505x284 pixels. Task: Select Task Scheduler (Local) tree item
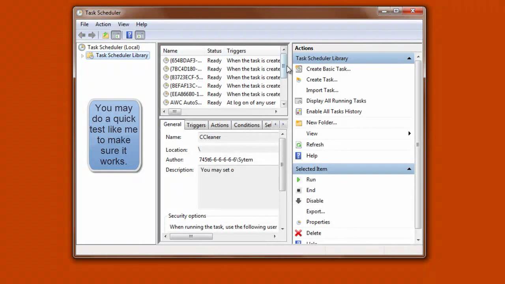[x=113, y=47]
